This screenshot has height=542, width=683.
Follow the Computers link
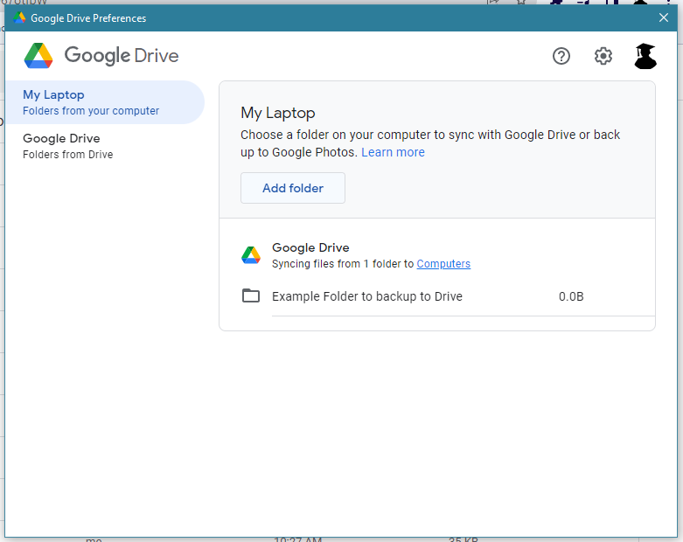(443, 264)
